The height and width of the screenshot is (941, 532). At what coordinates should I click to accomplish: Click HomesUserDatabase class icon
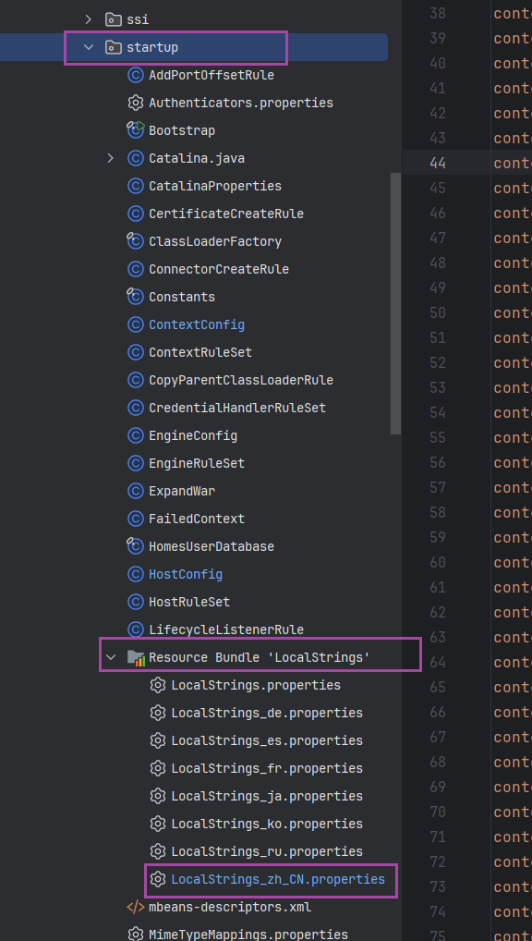coord(136,546)
